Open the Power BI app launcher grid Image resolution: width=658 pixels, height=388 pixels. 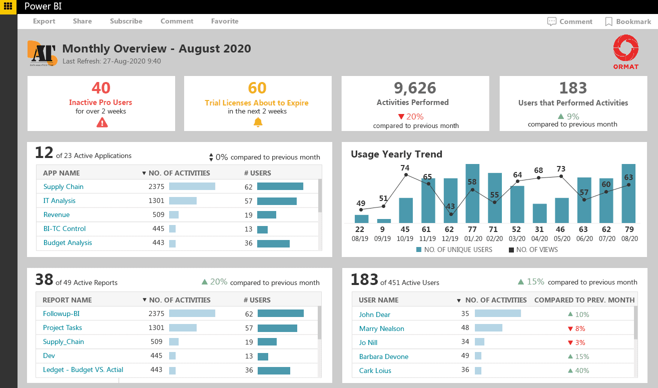[8, 7]
